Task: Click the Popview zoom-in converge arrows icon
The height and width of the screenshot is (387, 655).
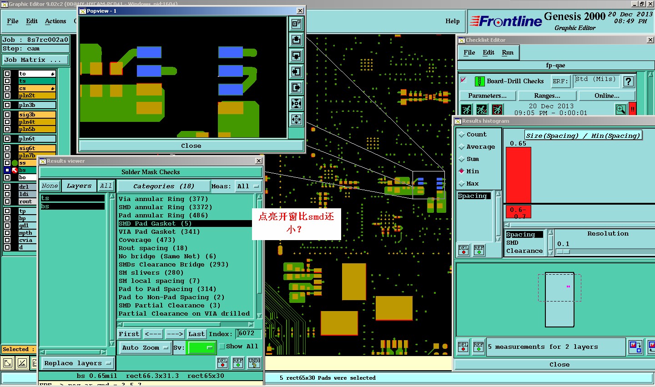Action: point(296,103)
